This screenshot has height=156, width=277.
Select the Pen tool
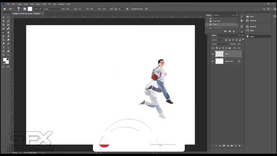click(8, 44)
